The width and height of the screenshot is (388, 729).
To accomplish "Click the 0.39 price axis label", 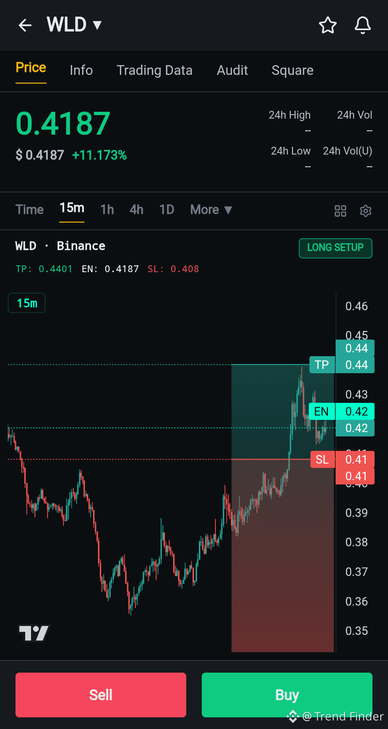I will click(x=356, y=513).
